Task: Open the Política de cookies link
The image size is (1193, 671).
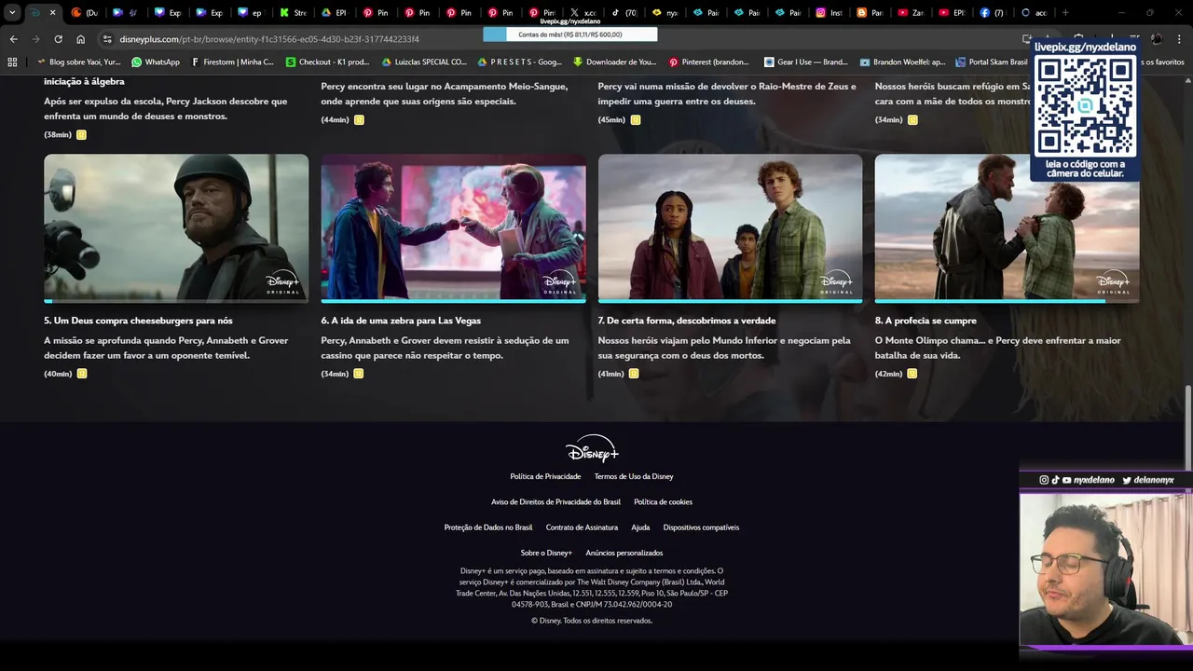Action: click(663, 501)
